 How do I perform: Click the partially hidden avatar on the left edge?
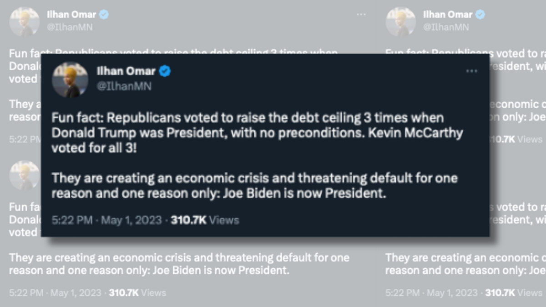pyautogui.click(x=24, y=176)
